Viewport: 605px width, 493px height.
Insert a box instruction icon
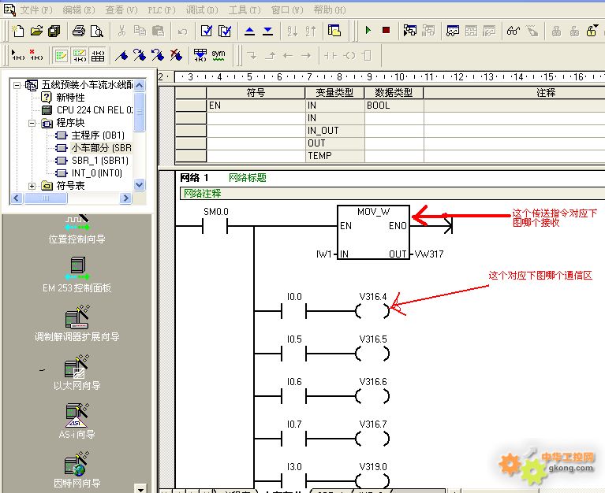(368, 56)
